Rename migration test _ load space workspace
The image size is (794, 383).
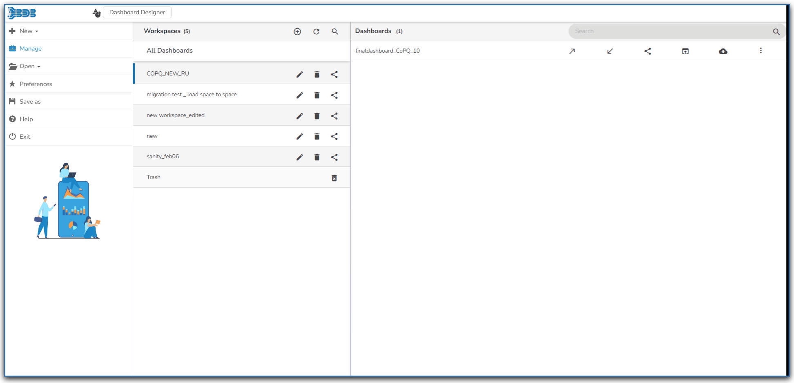pyautogui.click(x=299, y=95)
